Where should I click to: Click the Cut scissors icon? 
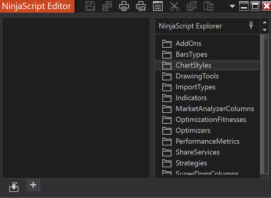[x=174, y=6]
